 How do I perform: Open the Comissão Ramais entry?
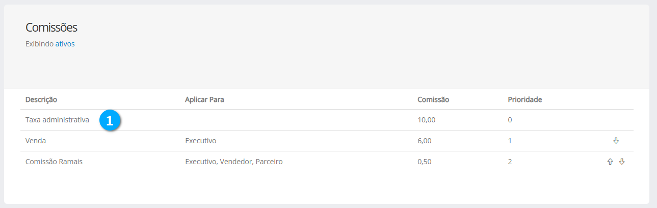tap(54, 162)
